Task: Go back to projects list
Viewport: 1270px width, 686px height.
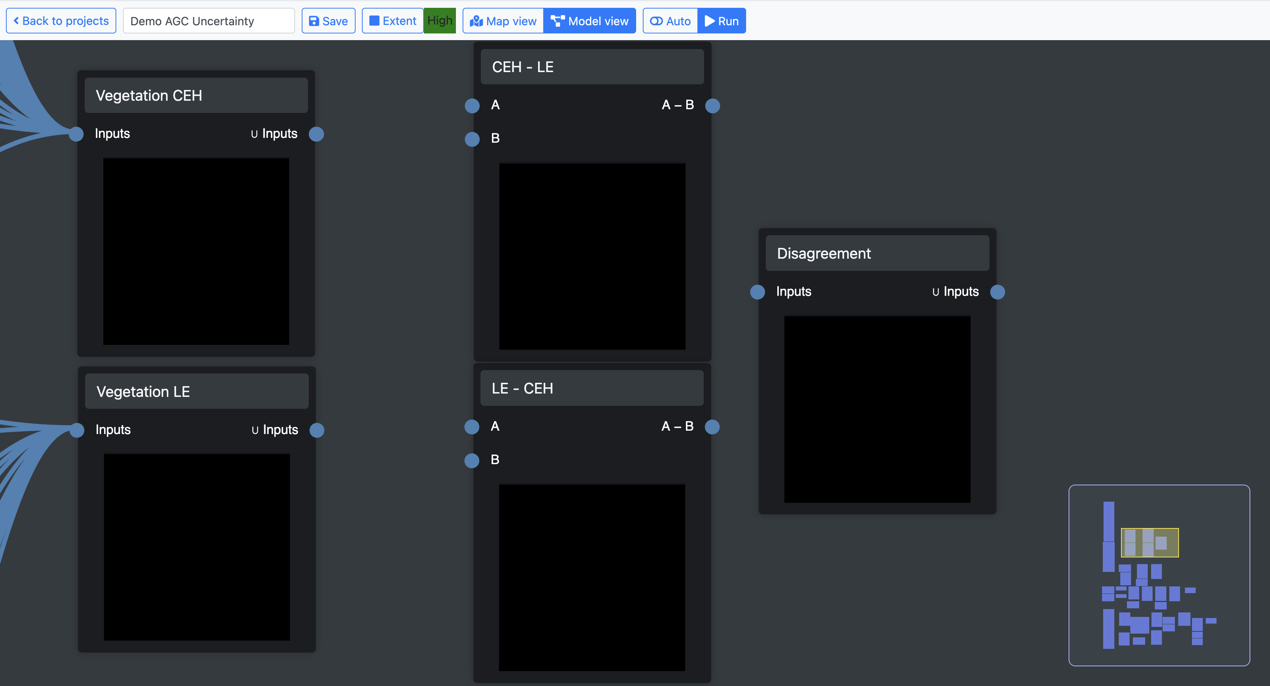Action: point(61,21)
